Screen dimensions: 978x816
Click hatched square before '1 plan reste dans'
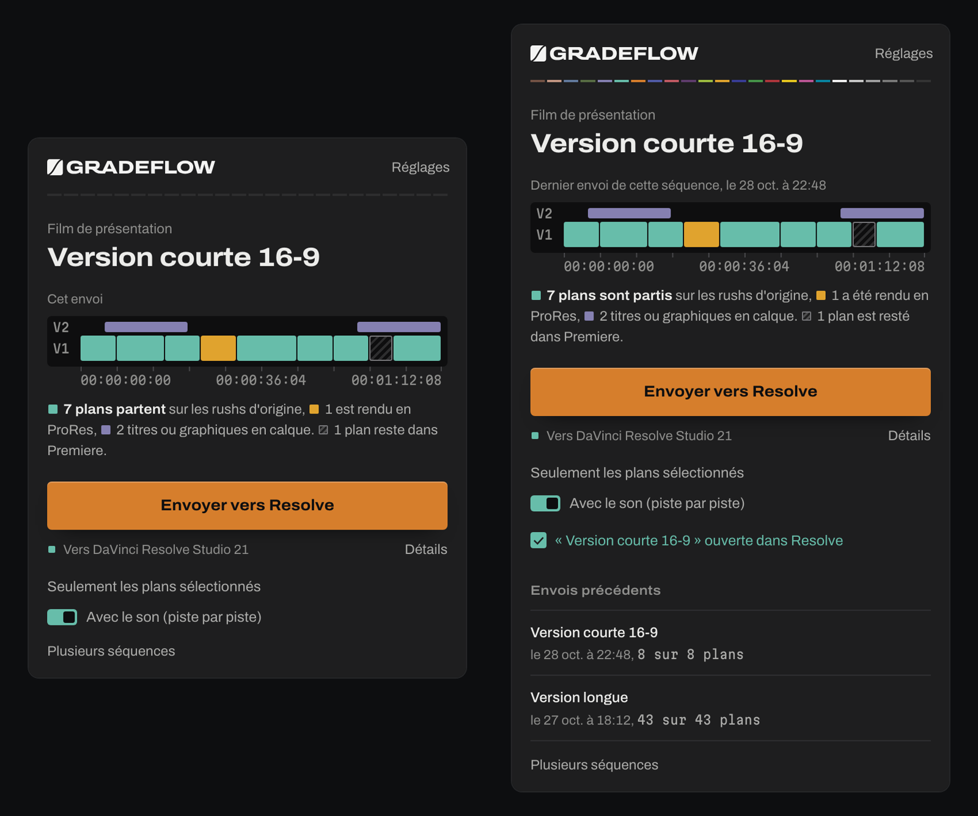point(323,430)
